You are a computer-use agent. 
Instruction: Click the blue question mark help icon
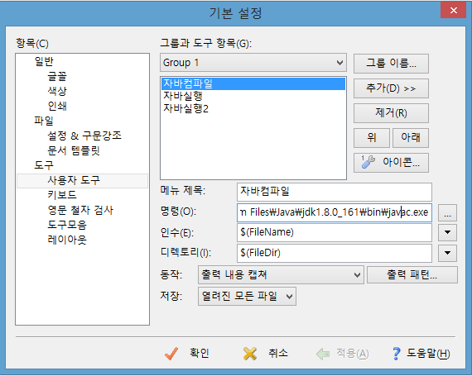click(397, 354)
